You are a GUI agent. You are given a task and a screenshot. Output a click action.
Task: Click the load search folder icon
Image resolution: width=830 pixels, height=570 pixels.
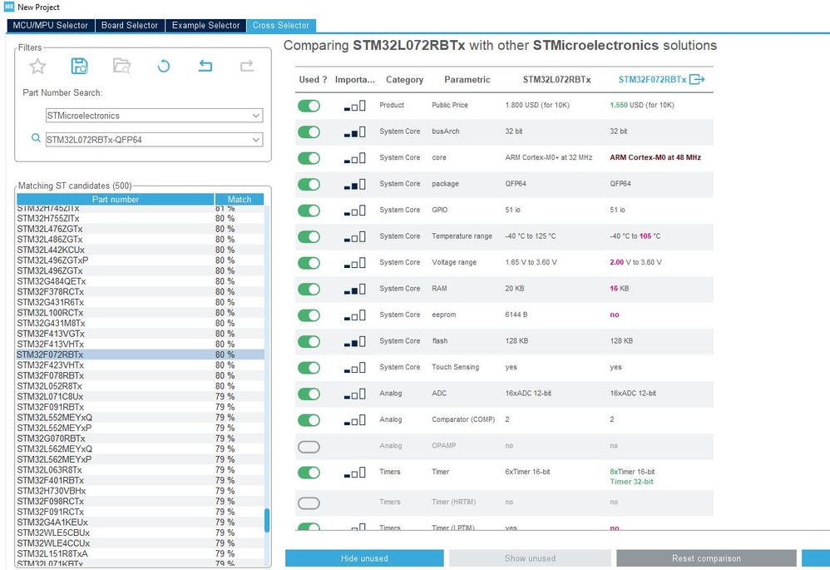pos(121,67)
